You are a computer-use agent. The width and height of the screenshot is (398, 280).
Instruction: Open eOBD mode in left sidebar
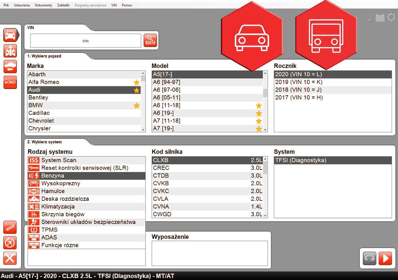(10, 82)
